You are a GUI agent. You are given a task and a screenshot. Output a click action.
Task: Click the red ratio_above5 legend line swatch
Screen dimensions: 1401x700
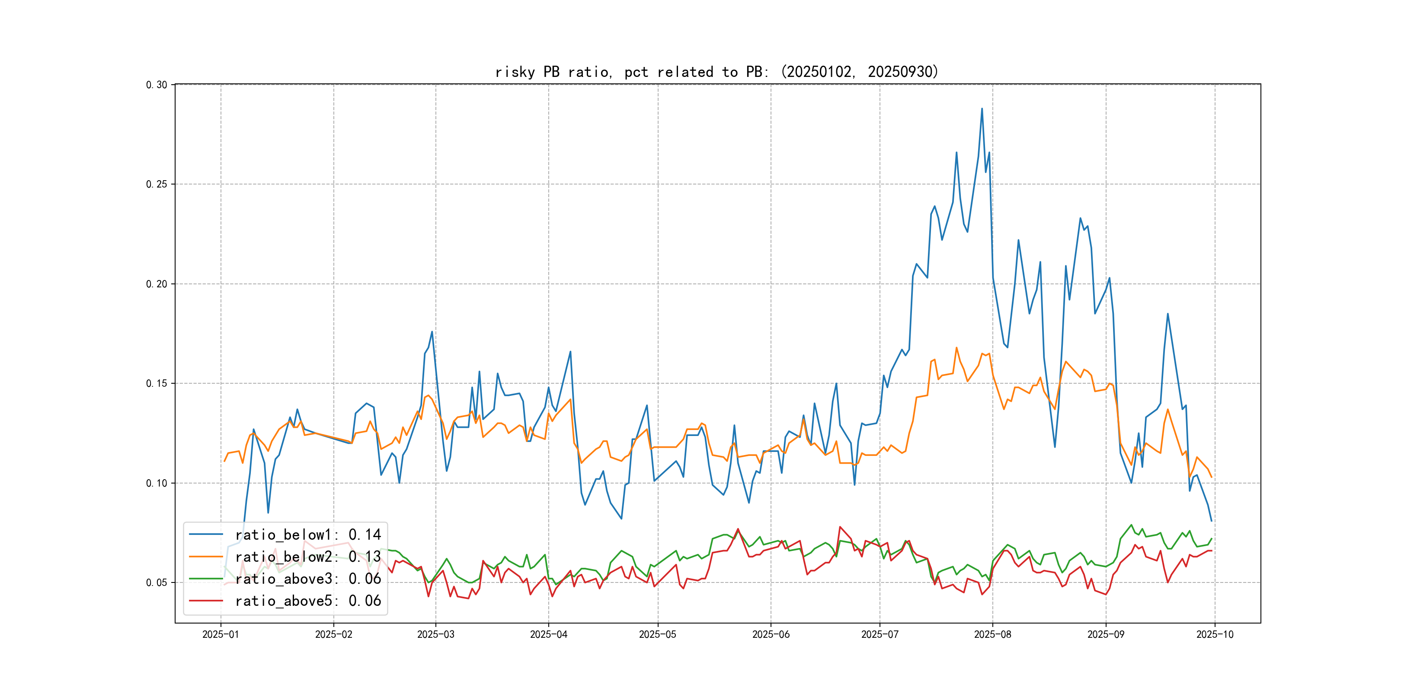point(205,601)
